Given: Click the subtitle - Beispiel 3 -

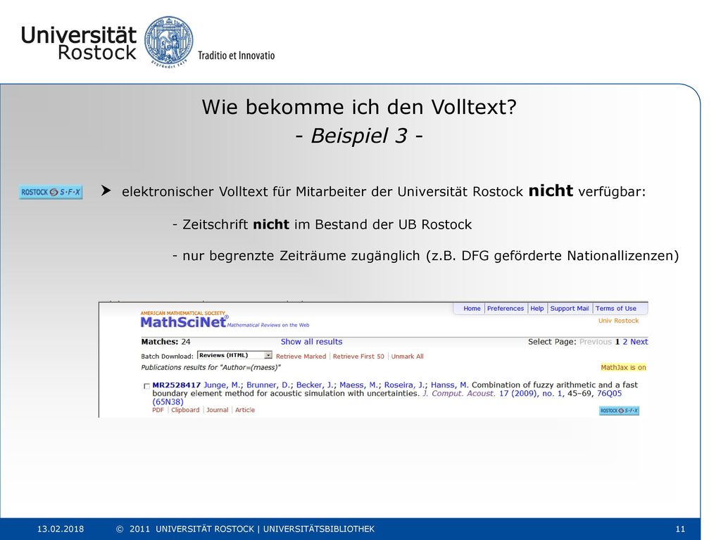Looking at the screenshot, I should [x=359, y=136].
